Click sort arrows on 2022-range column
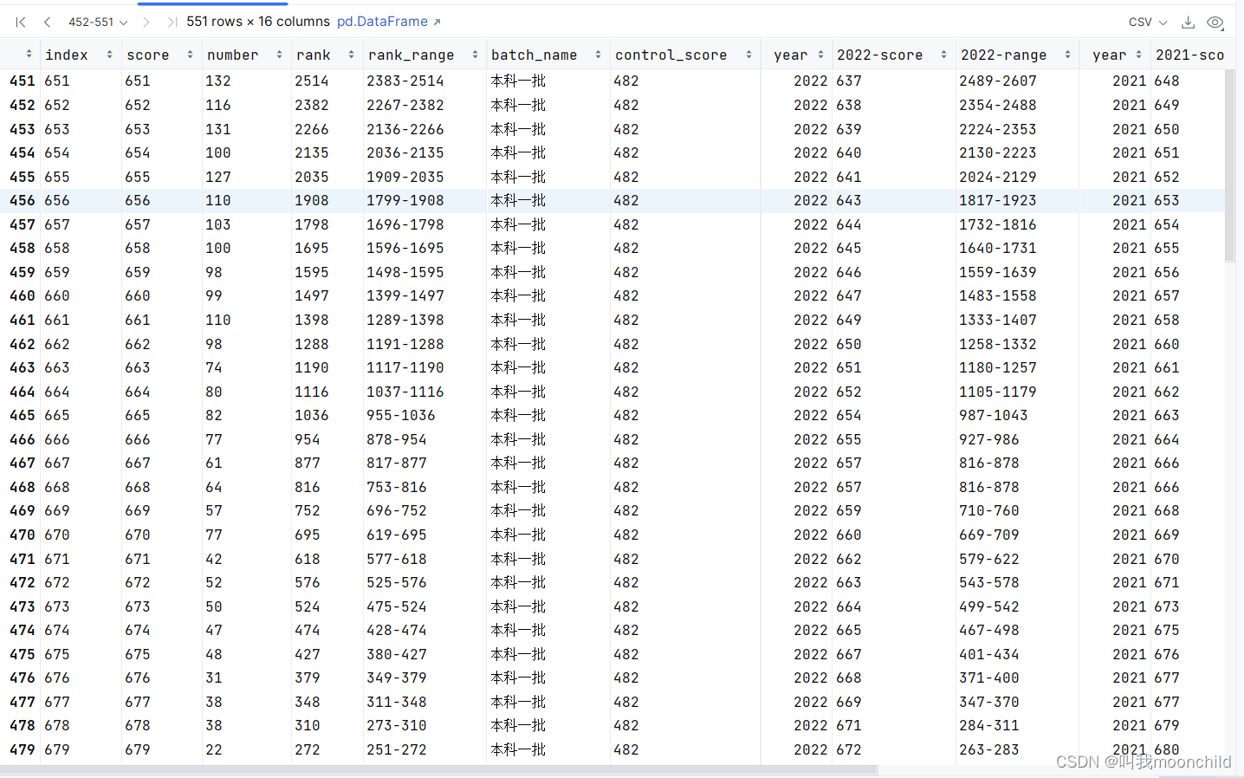 point(1068,55)
